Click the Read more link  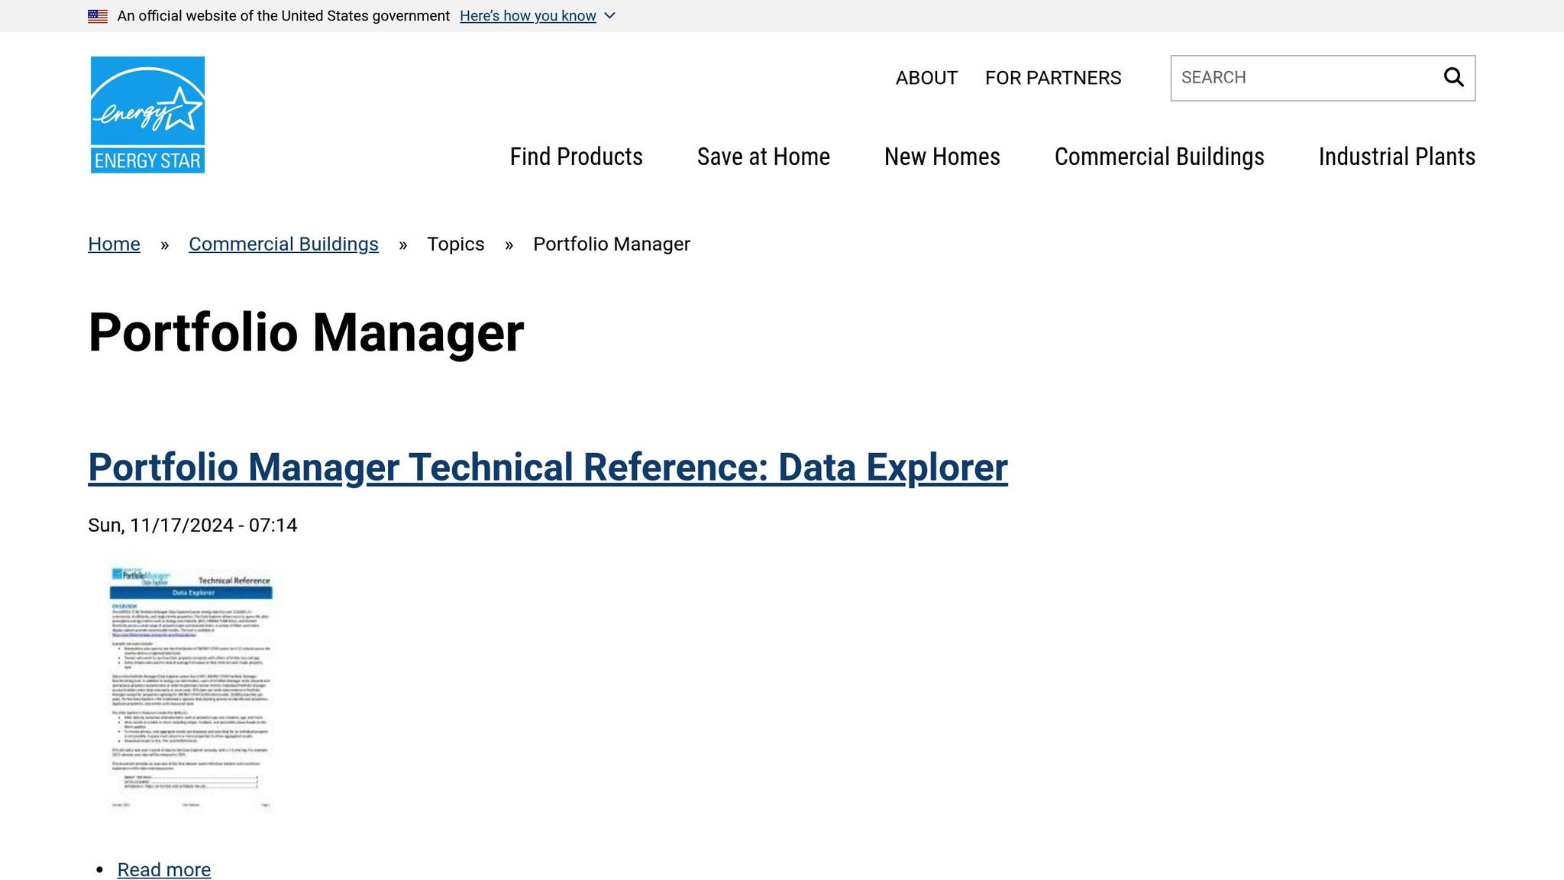164,869
